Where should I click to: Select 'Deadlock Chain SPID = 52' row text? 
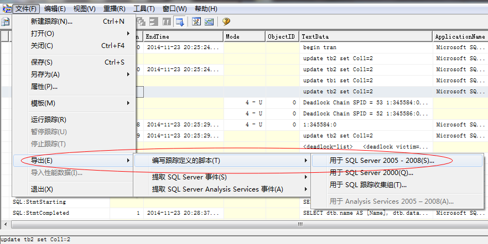pos(366,114)
